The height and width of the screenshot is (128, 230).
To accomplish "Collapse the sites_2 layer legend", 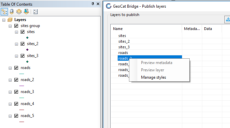I will point(16,44).
